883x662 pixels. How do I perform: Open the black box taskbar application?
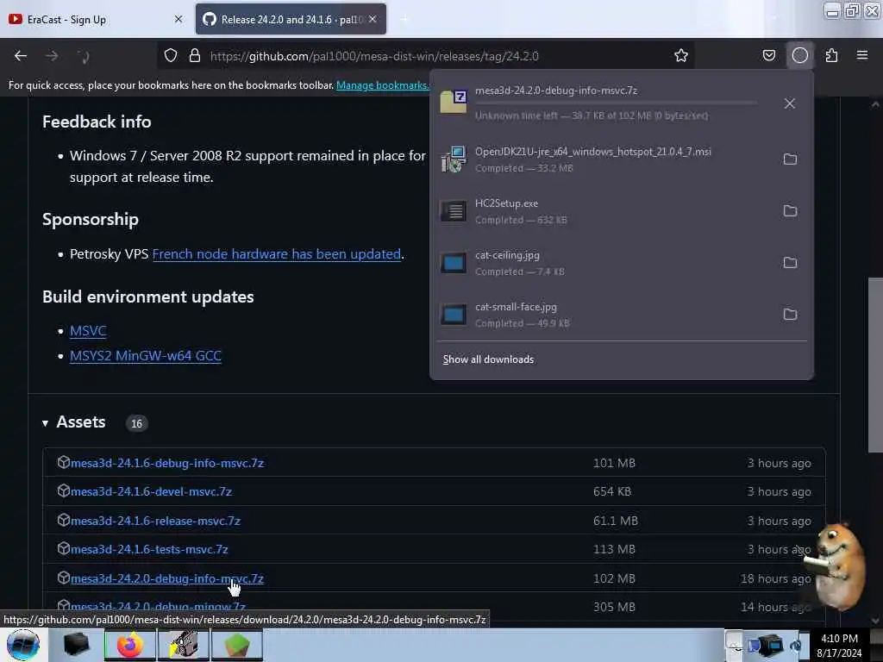point(77,645)
